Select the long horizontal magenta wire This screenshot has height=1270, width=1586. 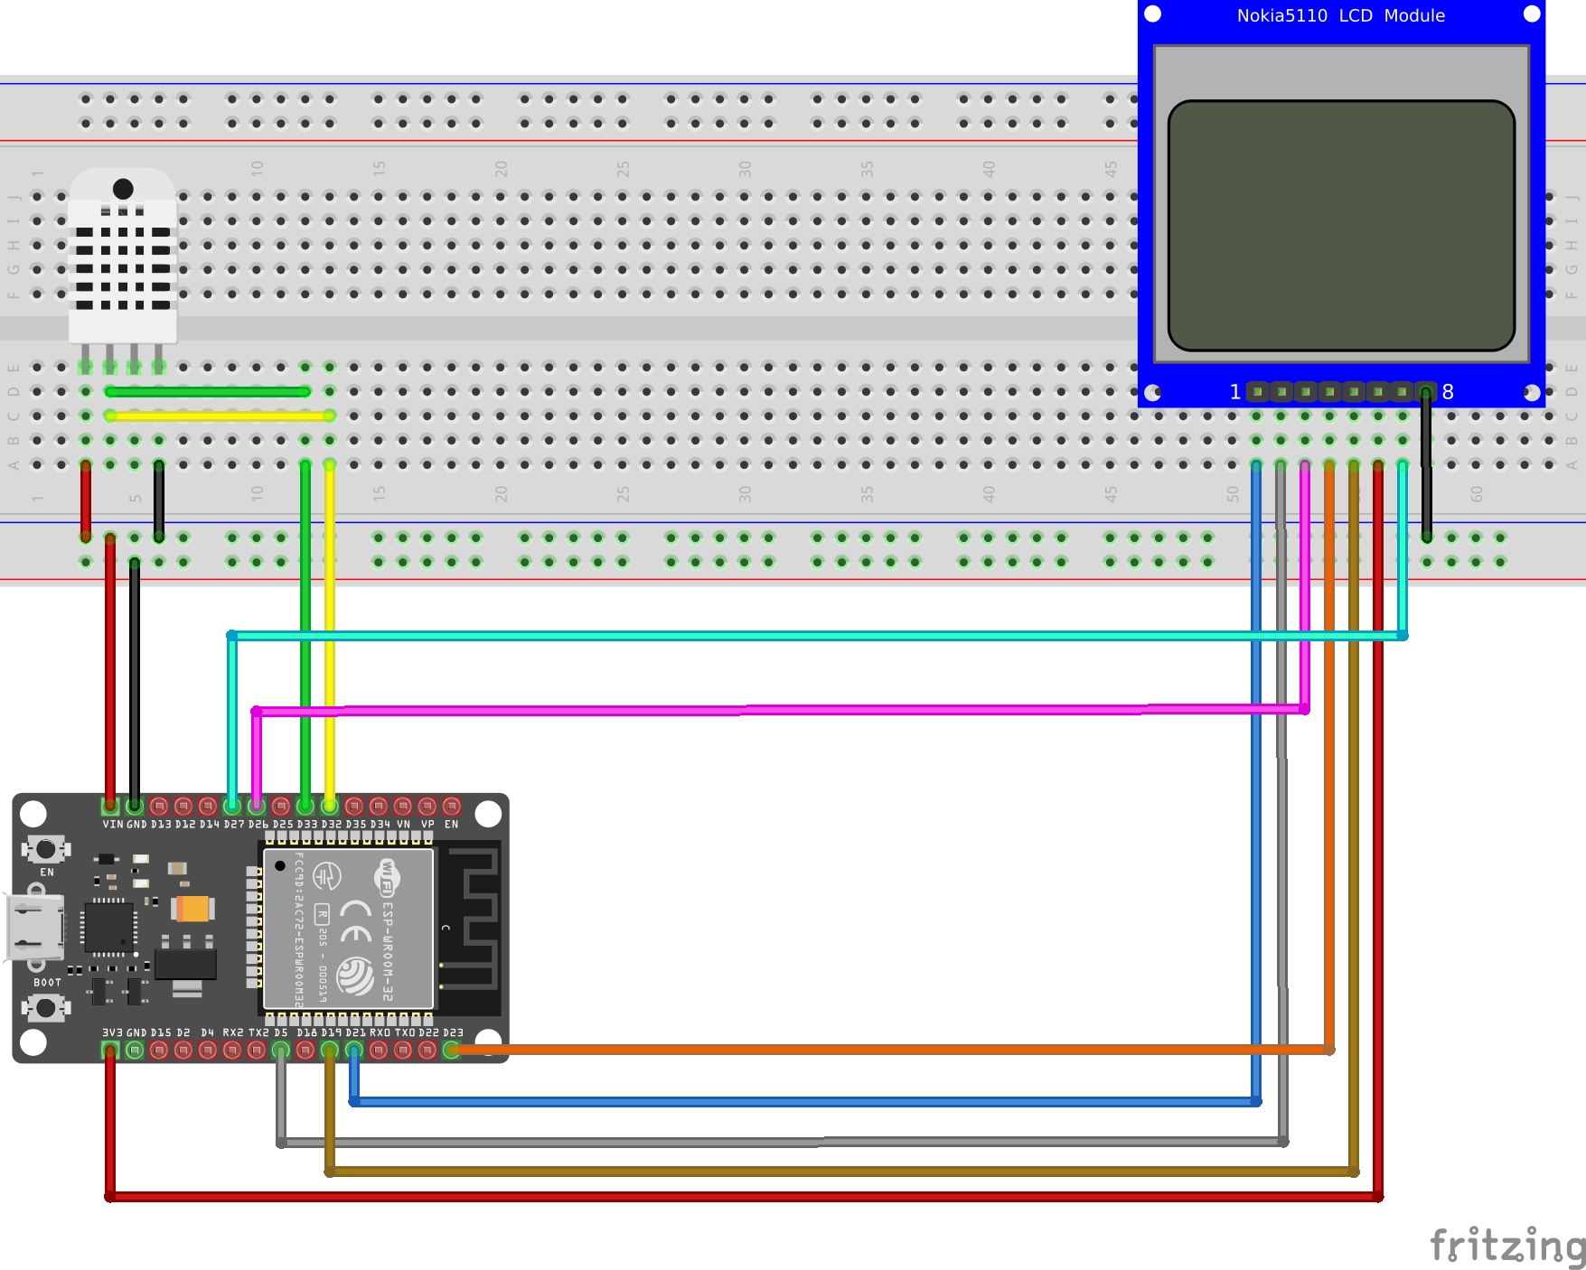click(x=781, y=710)
